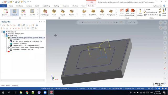Switch to the Planes manager tab

click(x=8, y=85)
